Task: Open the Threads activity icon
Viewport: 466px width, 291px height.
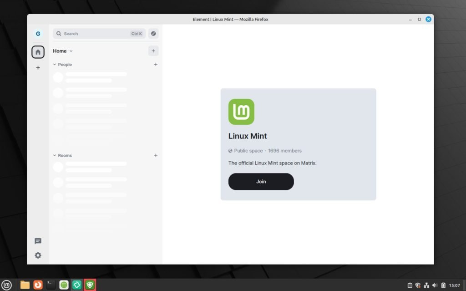Action: point(38,241)
